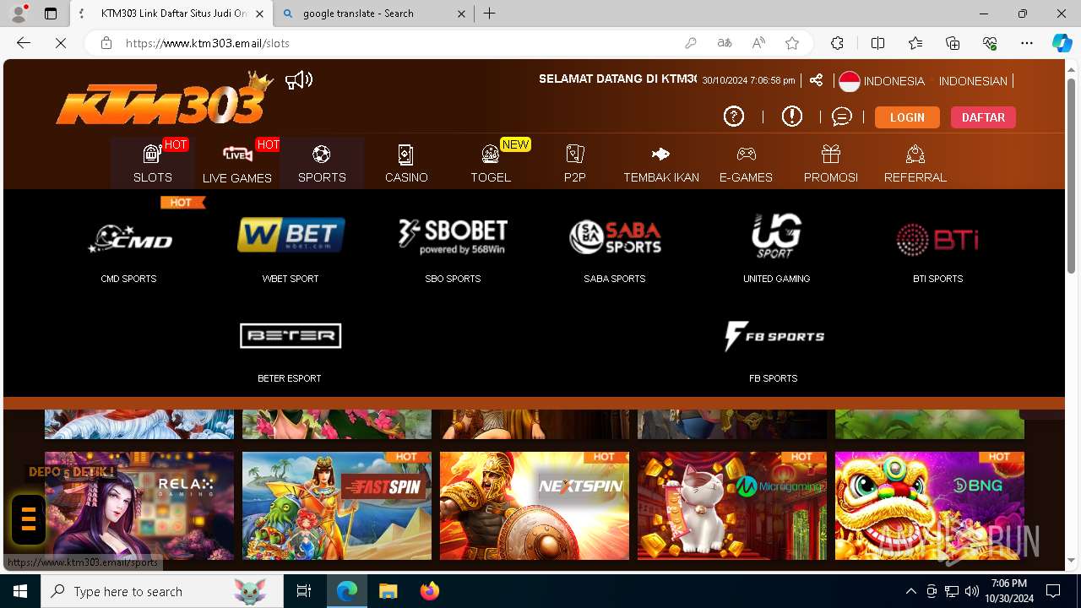The width and height of the screenshot is (1081, 608).
Task: Open Copilot sidebar icon
Action: click(x=1062, y=43)
